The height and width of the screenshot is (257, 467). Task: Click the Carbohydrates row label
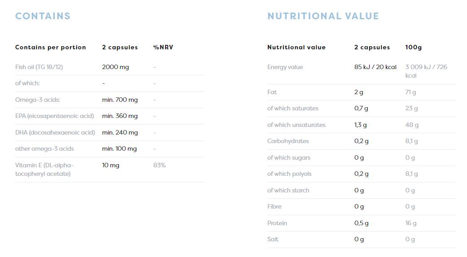click(x=288, y=141)
